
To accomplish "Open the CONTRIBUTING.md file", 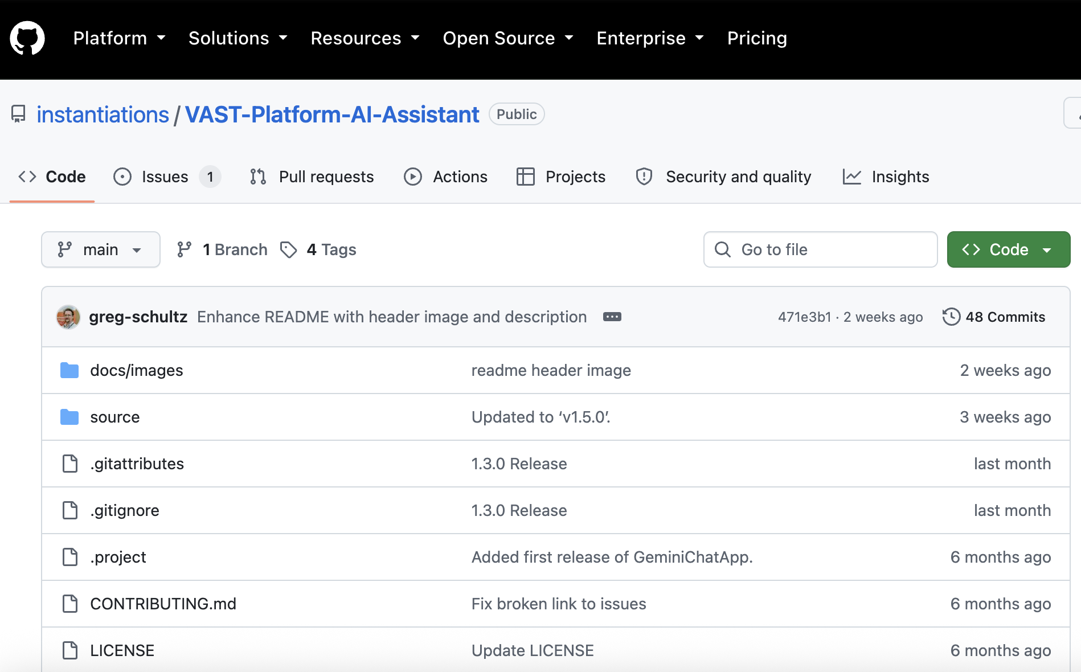I will tap(163, 604).
